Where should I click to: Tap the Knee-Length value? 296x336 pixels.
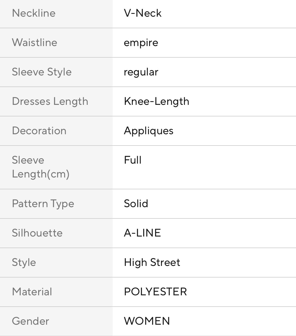tap(156, 101)
